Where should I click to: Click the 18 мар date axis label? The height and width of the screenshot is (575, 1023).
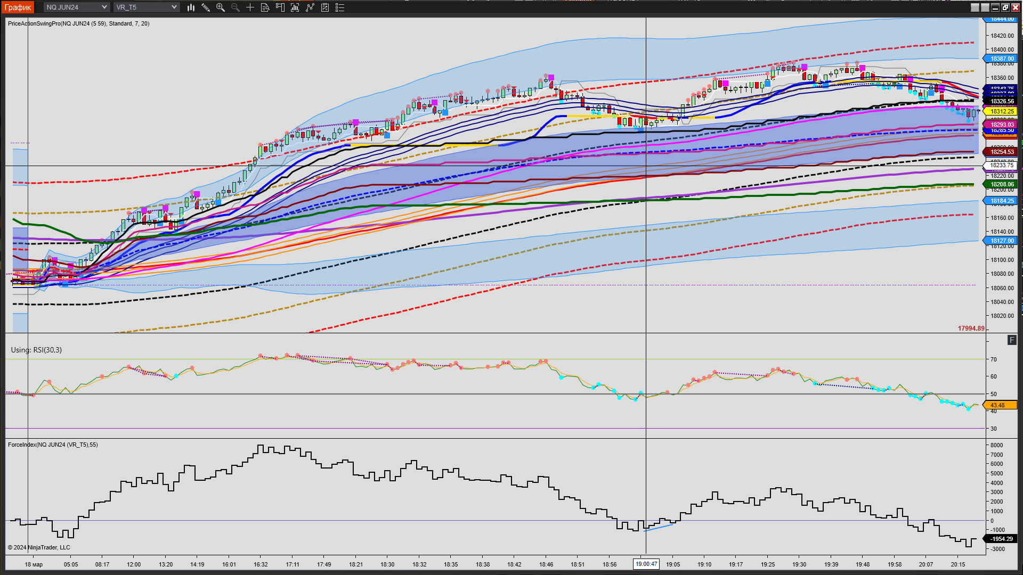pyautogui.click(x=34, y=564)
